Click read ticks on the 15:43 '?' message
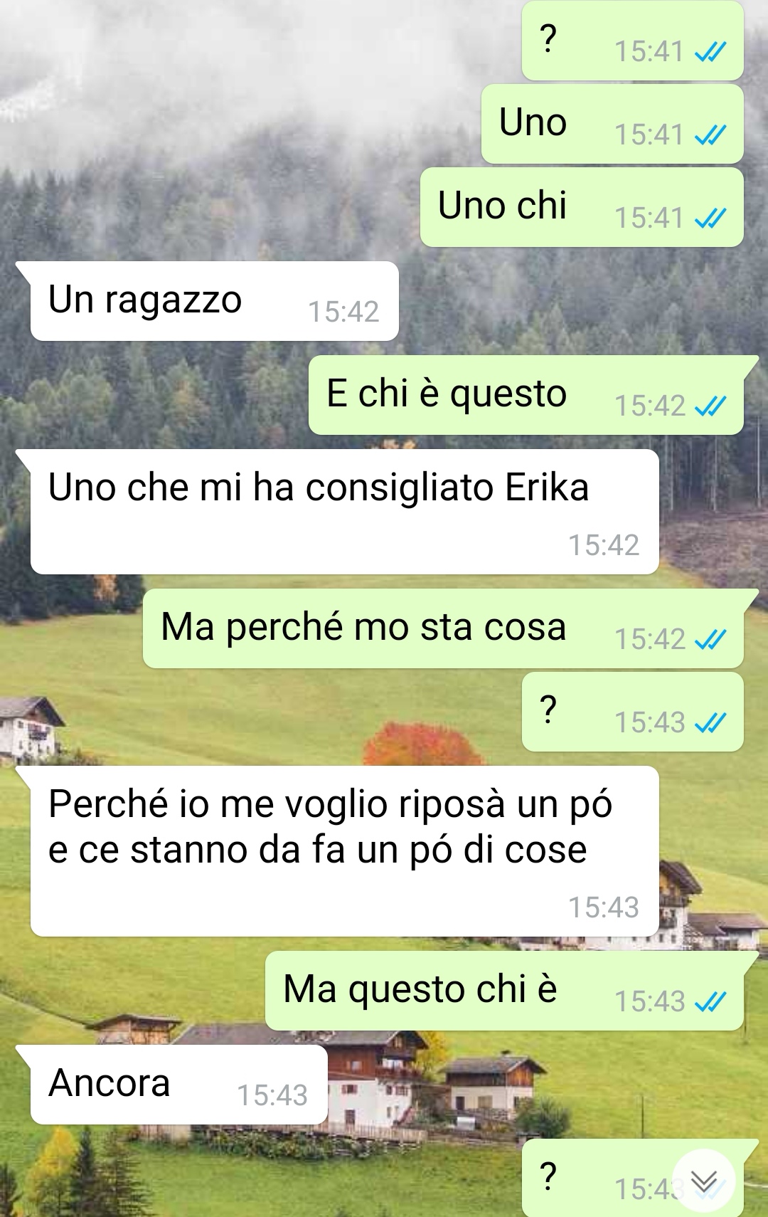The image size is (768, 1217). click(710, 722)
